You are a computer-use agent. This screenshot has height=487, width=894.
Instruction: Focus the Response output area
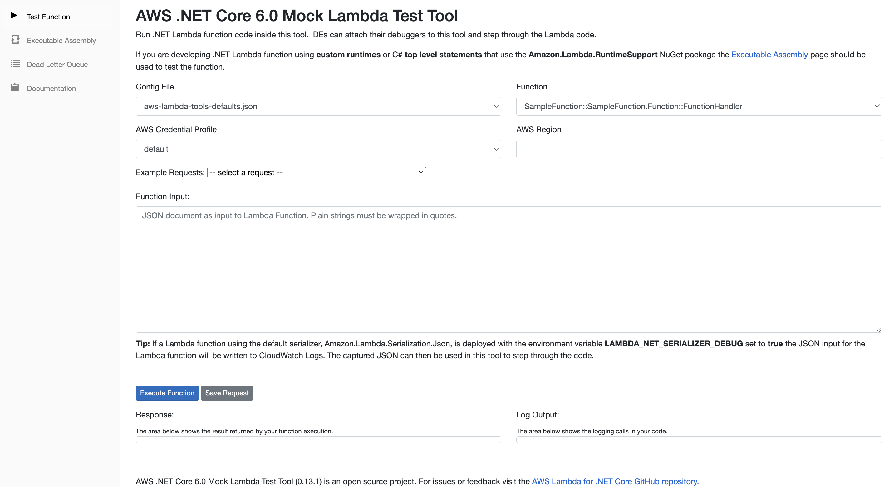pyautogui.click(x=318, y=440)
